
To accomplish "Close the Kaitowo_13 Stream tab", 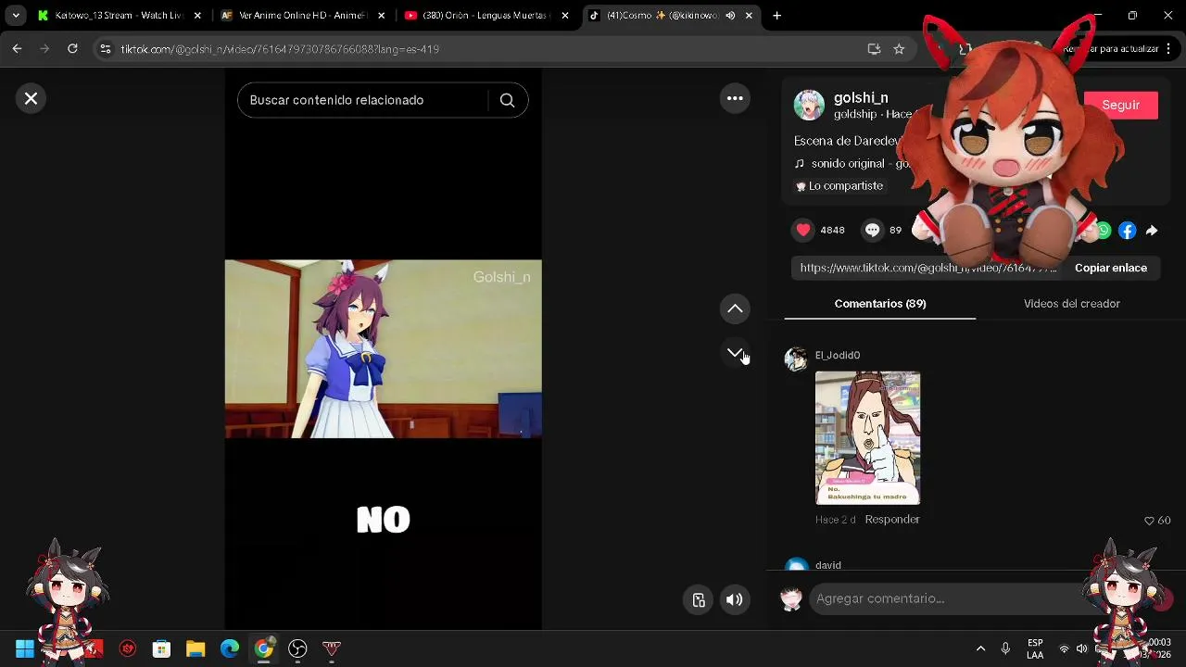I will click(x=197, y=16).
